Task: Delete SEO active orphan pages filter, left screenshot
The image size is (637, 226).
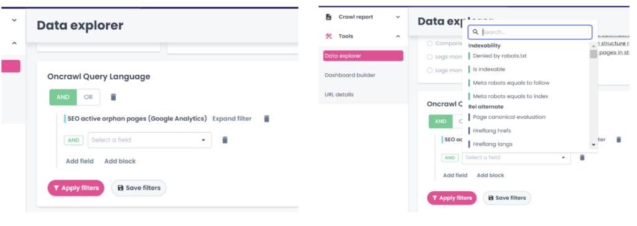Action: tap(266, 119)
